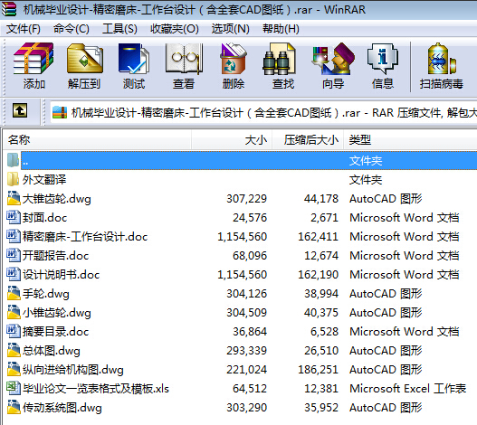Click packed size value 6,528
The image size is (477, 425).
tap(324, 331)
